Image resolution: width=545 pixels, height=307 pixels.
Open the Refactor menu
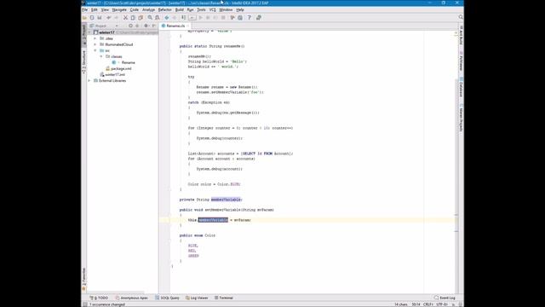point(164,9)
